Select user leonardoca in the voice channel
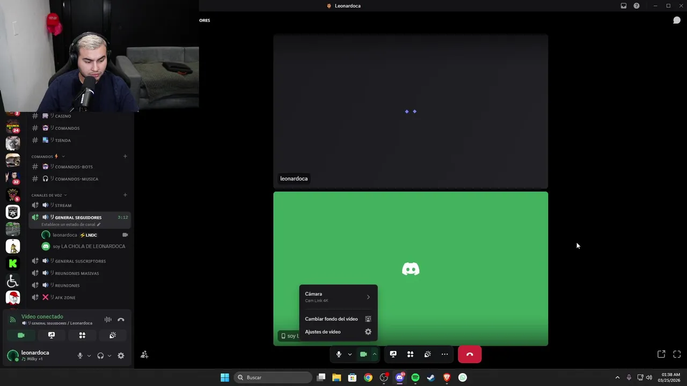 click(85, 235)
